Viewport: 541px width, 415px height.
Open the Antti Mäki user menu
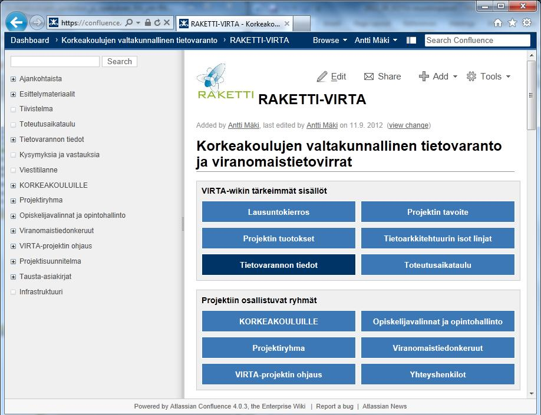[x=376, y=41]
